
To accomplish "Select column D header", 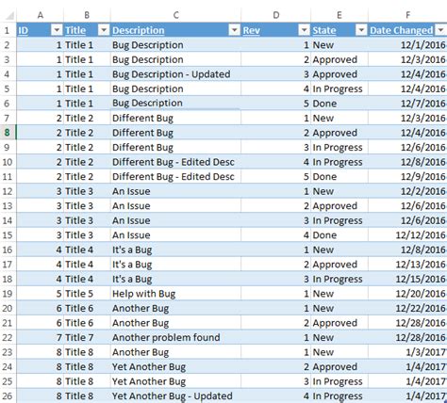I will 276,15.
